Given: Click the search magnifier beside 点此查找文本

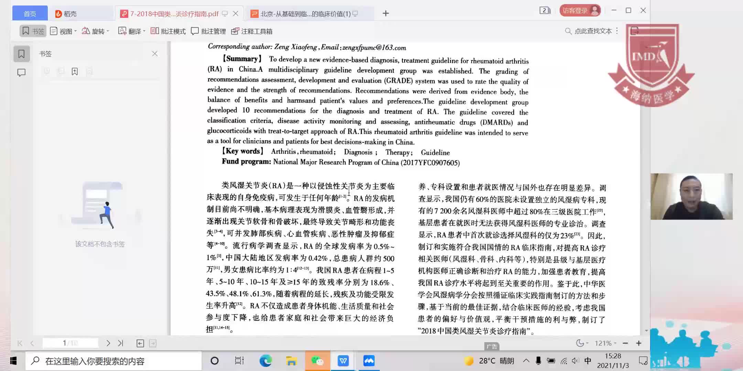Looking at the screenshot, I should (568, 31).
